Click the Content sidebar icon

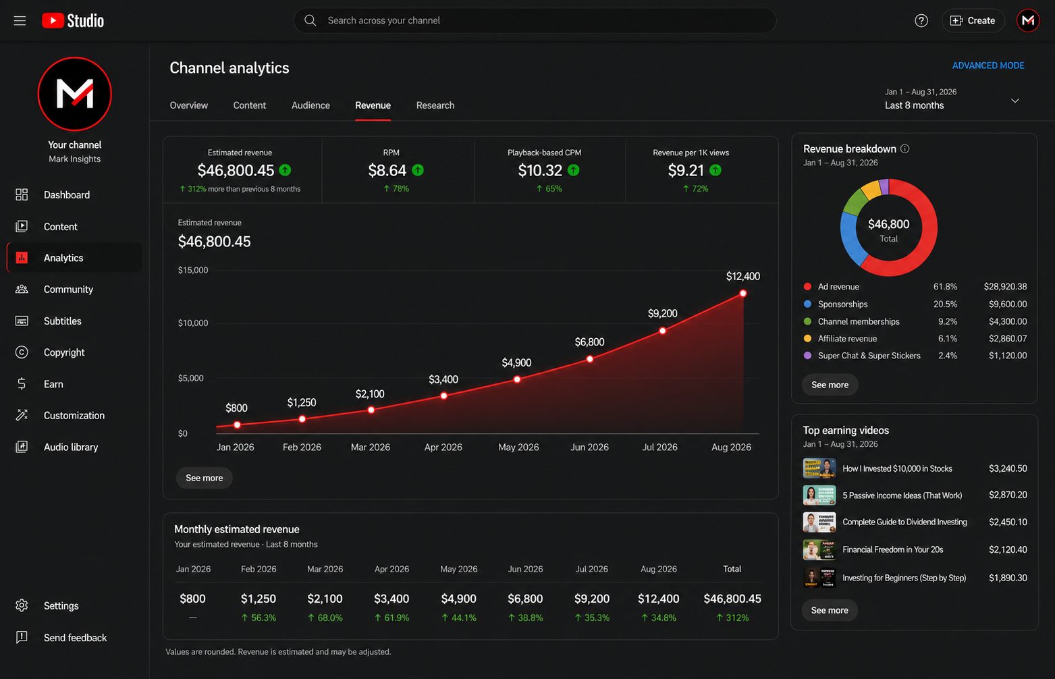coord(22,227)
